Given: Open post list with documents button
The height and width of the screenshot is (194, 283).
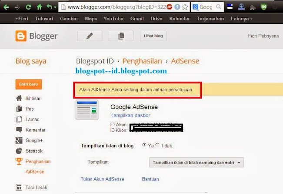Looking at the screenshot, I should tap(121, 36).
